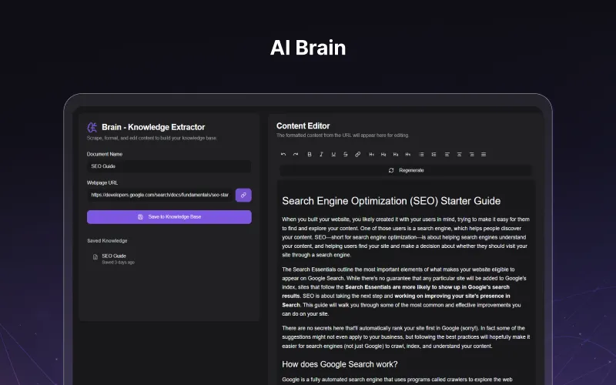Screen dimensions: 616x385
Task: Click the redo icon in editor toolbar
Action: pos(296,154)
